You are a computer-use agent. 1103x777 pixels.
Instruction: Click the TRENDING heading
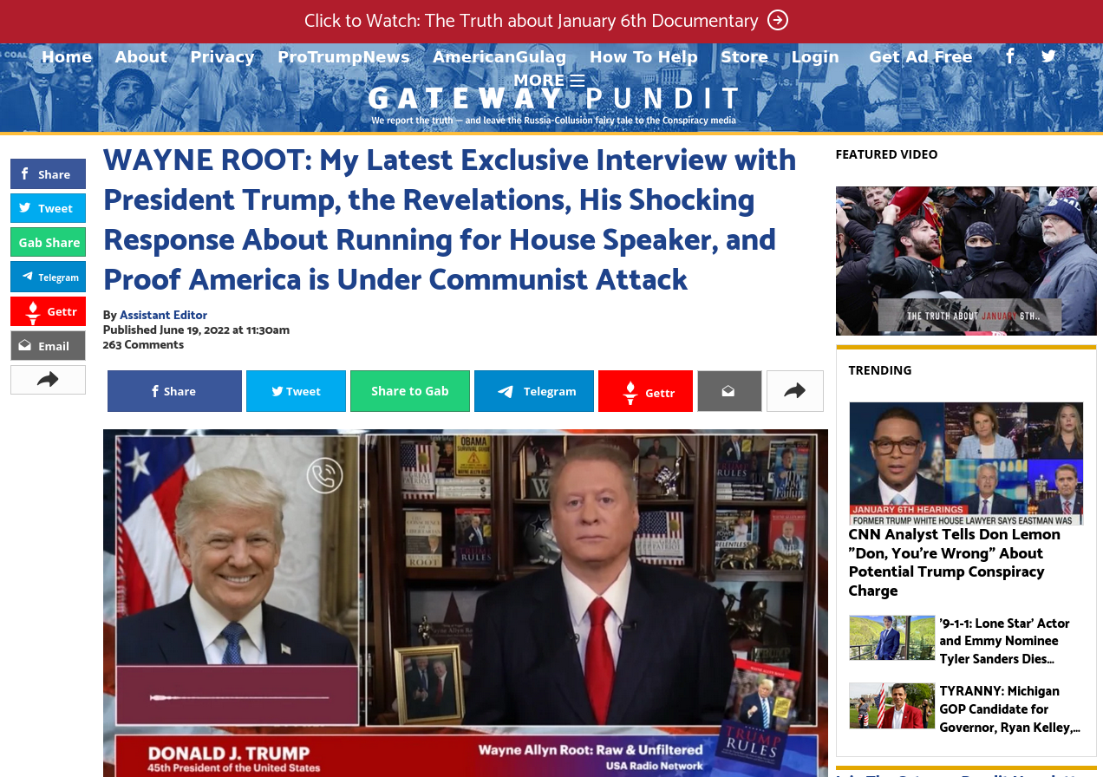(x=880, y=370)
